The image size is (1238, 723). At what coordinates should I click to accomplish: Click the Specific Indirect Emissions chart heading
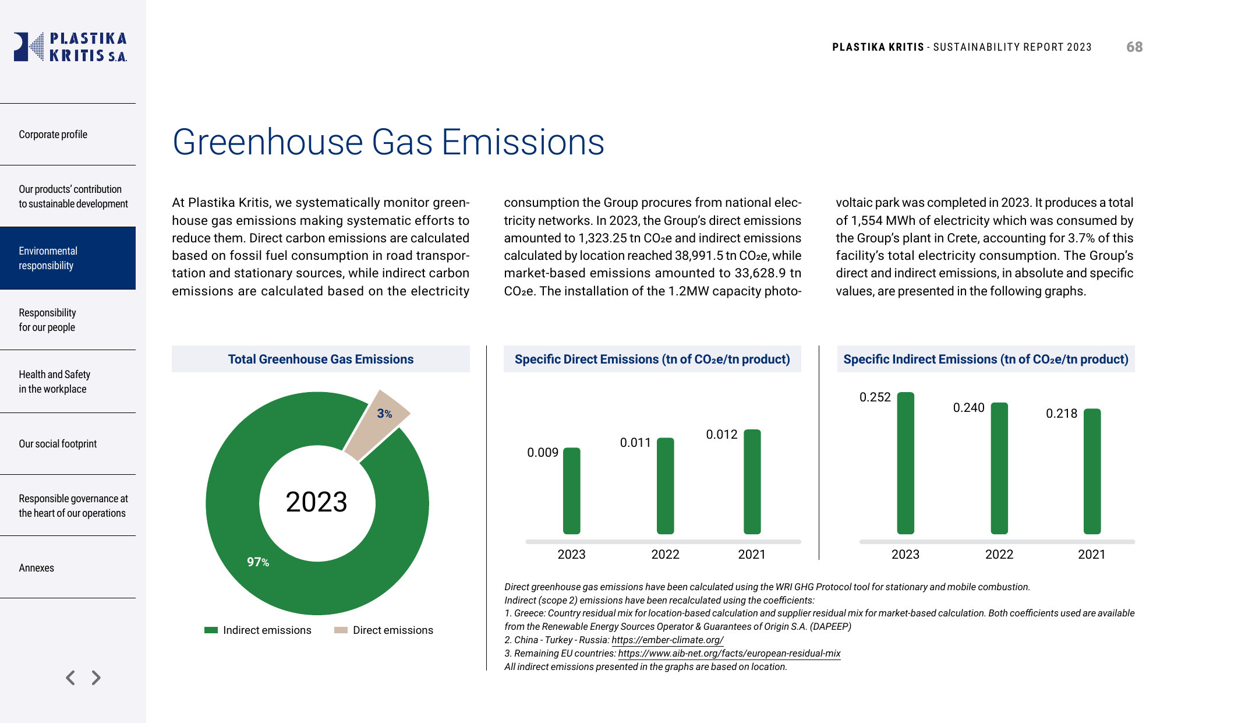(x=985, y=359)
